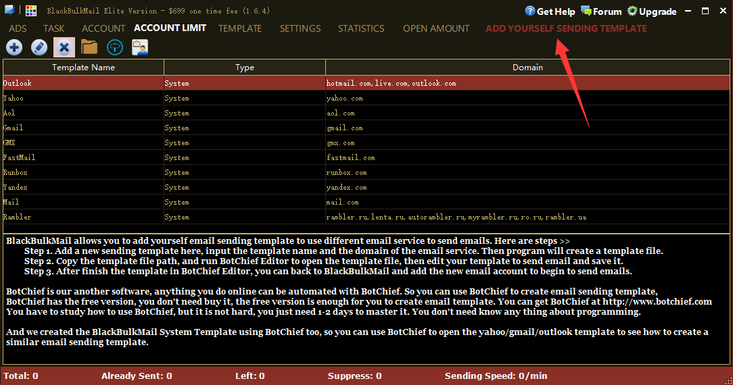Open the folder icon in toolbar

click(x=89, y=47)
